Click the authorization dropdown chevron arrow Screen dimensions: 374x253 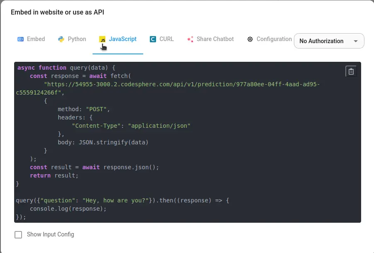click(356, 41)
